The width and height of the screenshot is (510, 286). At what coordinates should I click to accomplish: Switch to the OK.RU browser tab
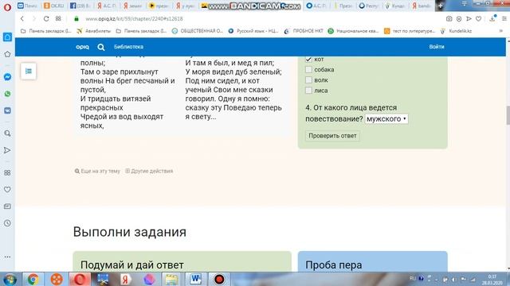coord(54,6)
